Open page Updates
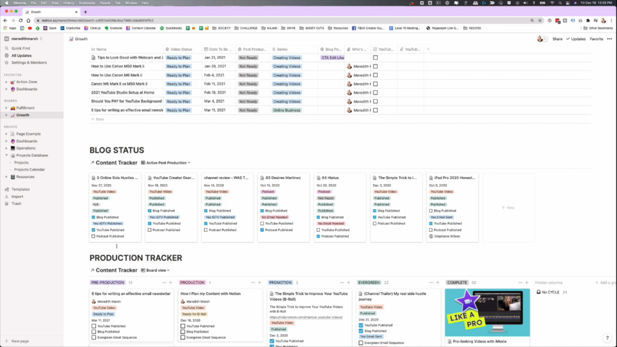This screenshot has width=617, height=347. [x=575, y=39]
